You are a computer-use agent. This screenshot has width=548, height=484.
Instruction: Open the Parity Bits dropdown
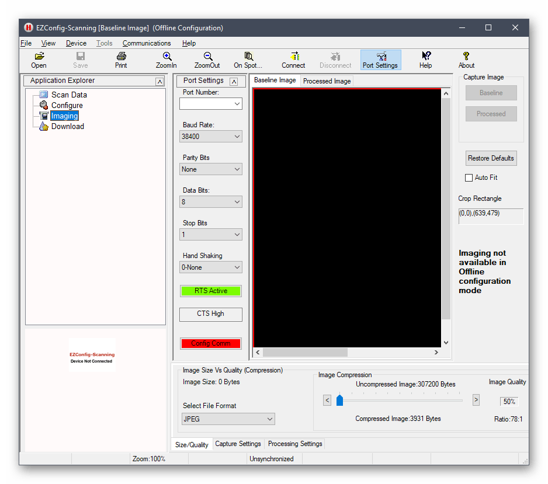211,169
